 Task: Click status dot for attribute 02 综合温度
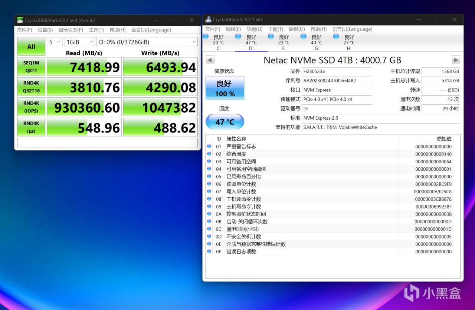click(x=209, y=154)
